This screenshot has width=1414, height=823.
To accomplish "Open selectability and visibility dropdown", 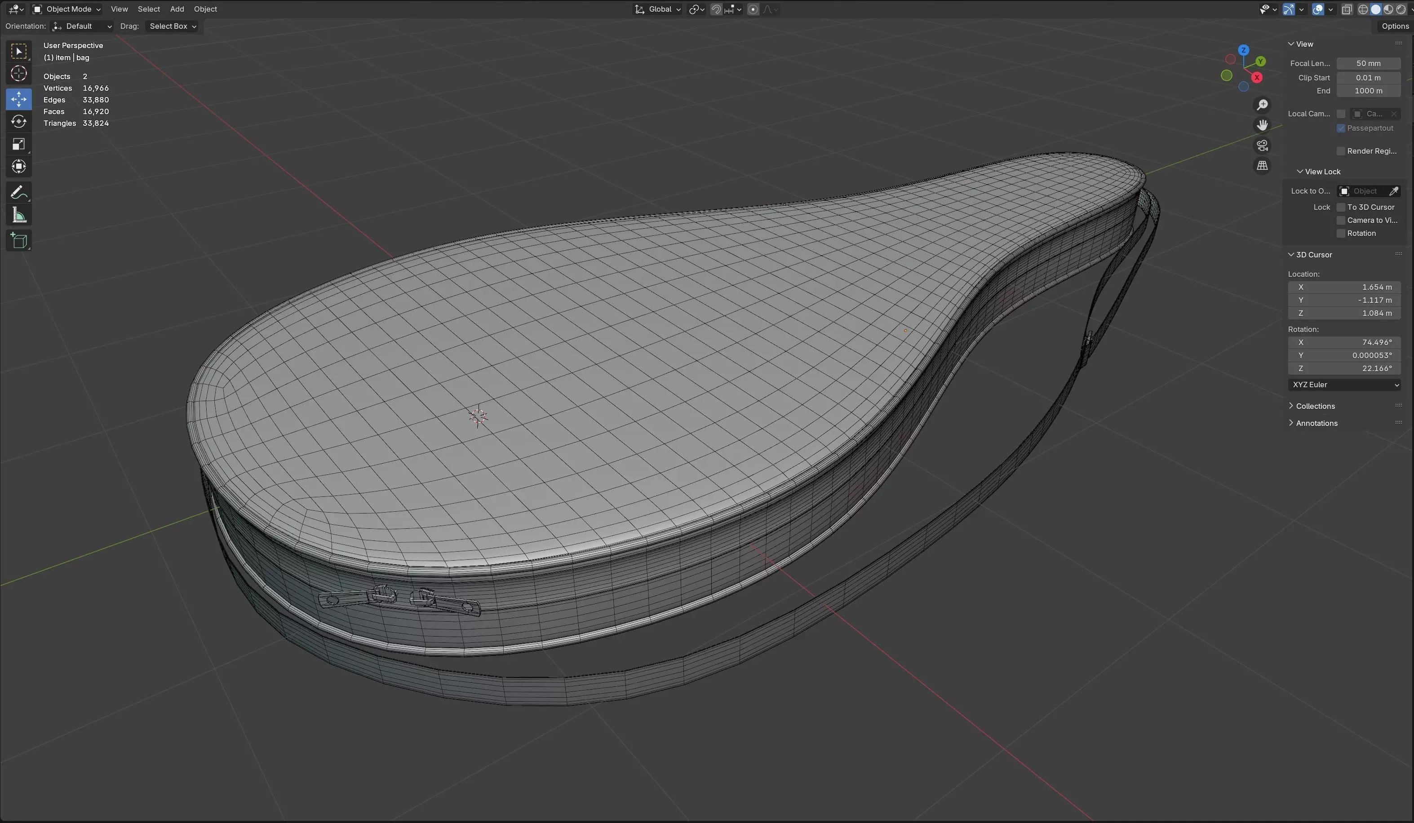I will tap(1268, 9).
